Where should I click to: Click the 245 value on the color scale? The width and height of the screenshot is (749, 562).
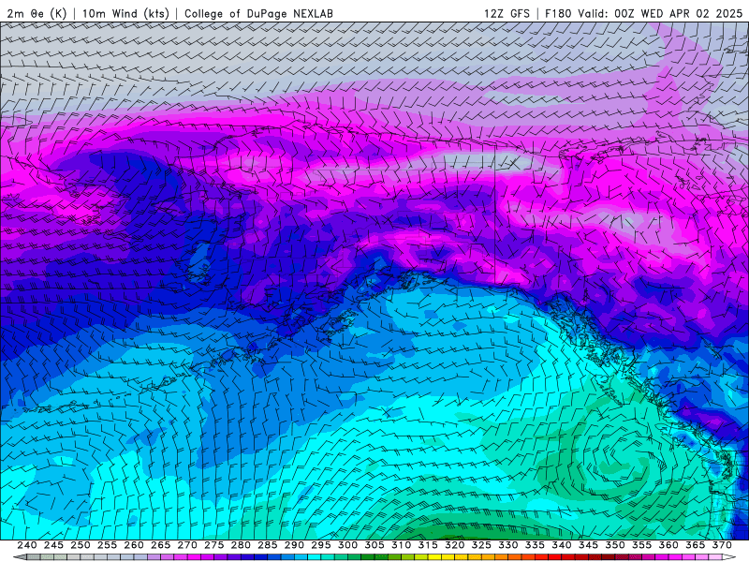point(53,545)
